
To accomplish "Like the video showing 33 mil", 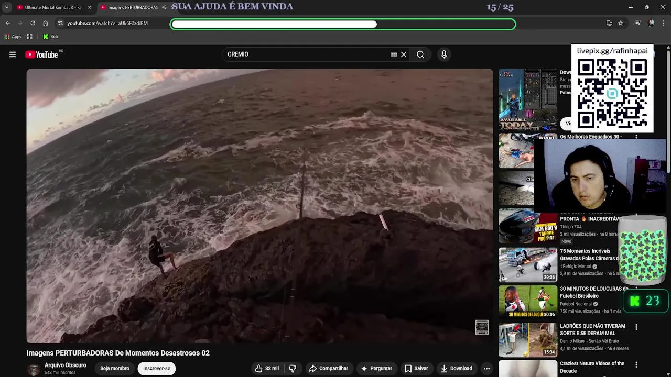I will [267, 369].
